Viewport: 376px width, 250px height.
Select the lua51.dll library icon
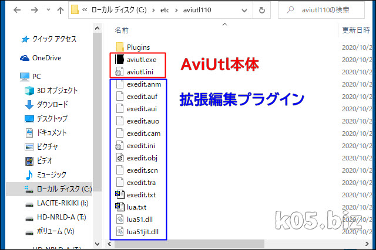coord(120,219)
